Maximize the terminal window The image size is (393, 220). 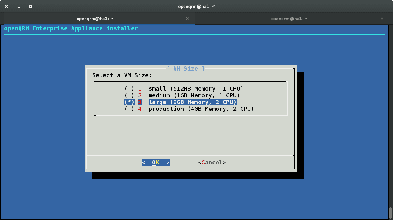pos(31,6)
